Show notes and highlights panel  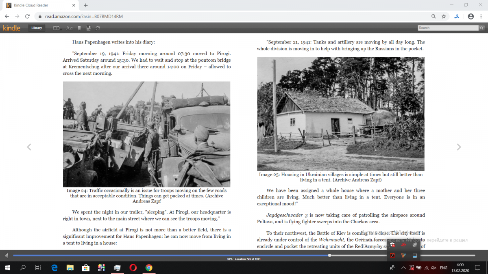pos(89,28)
